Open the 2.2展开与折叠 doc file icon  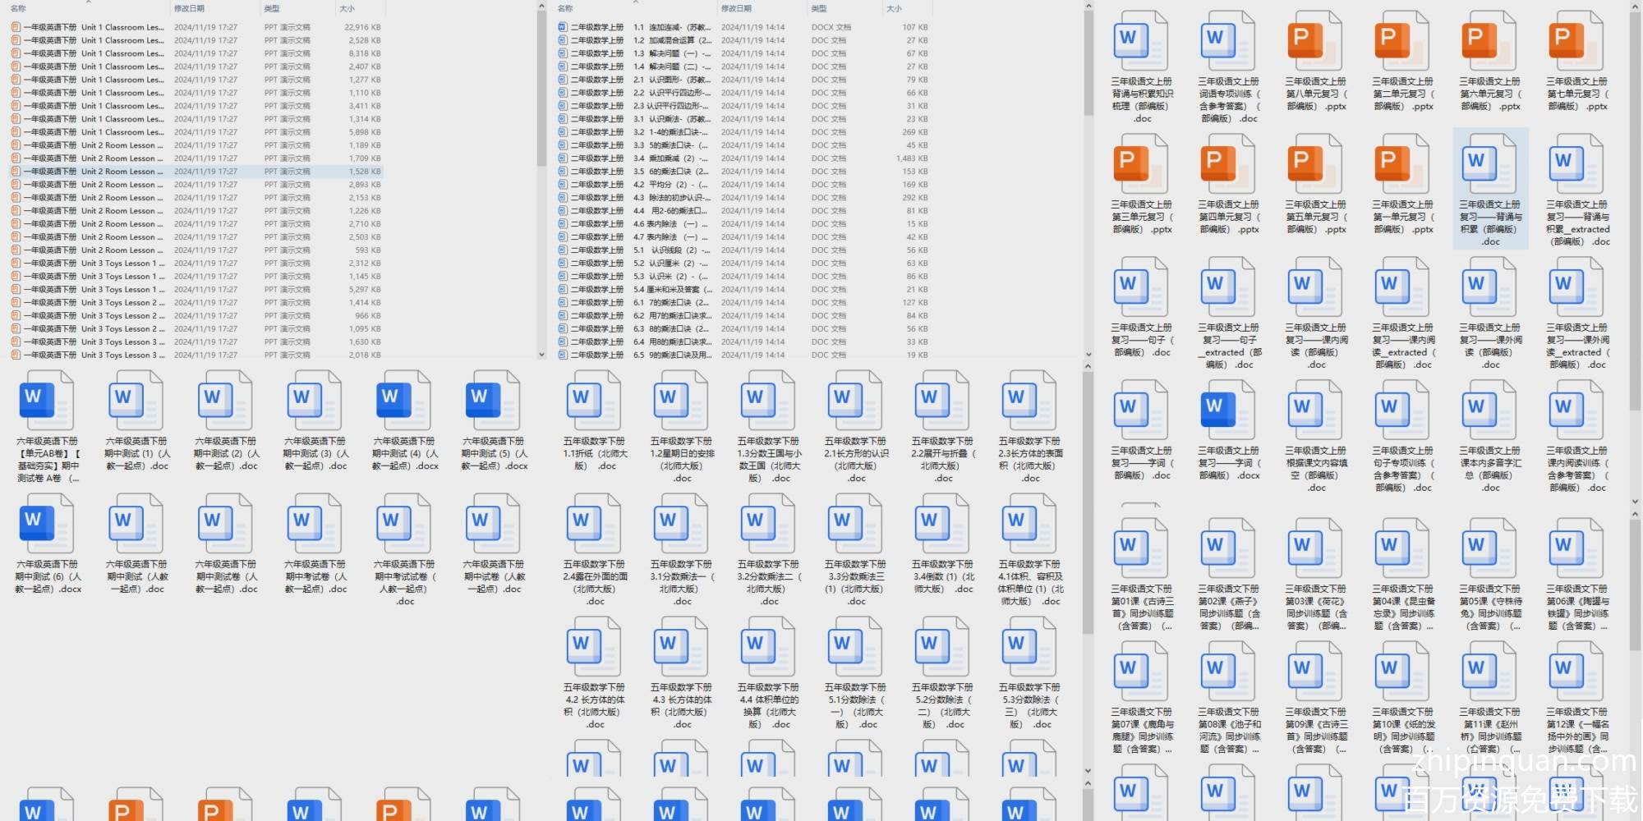pos(943,401)
